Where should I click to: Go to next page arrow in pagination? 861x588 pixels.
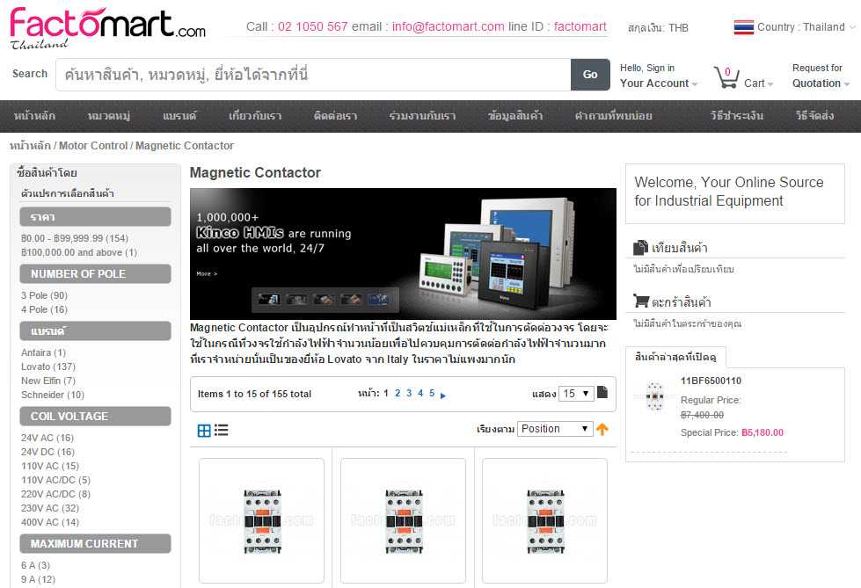[443, 396]
